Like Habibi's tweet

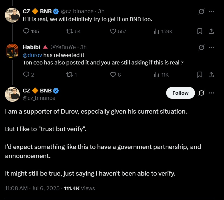(113, 74)
